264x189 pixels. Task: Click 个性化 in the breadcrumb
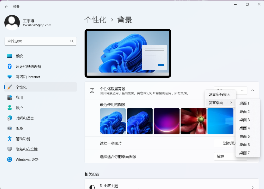[x=95, y=20]
